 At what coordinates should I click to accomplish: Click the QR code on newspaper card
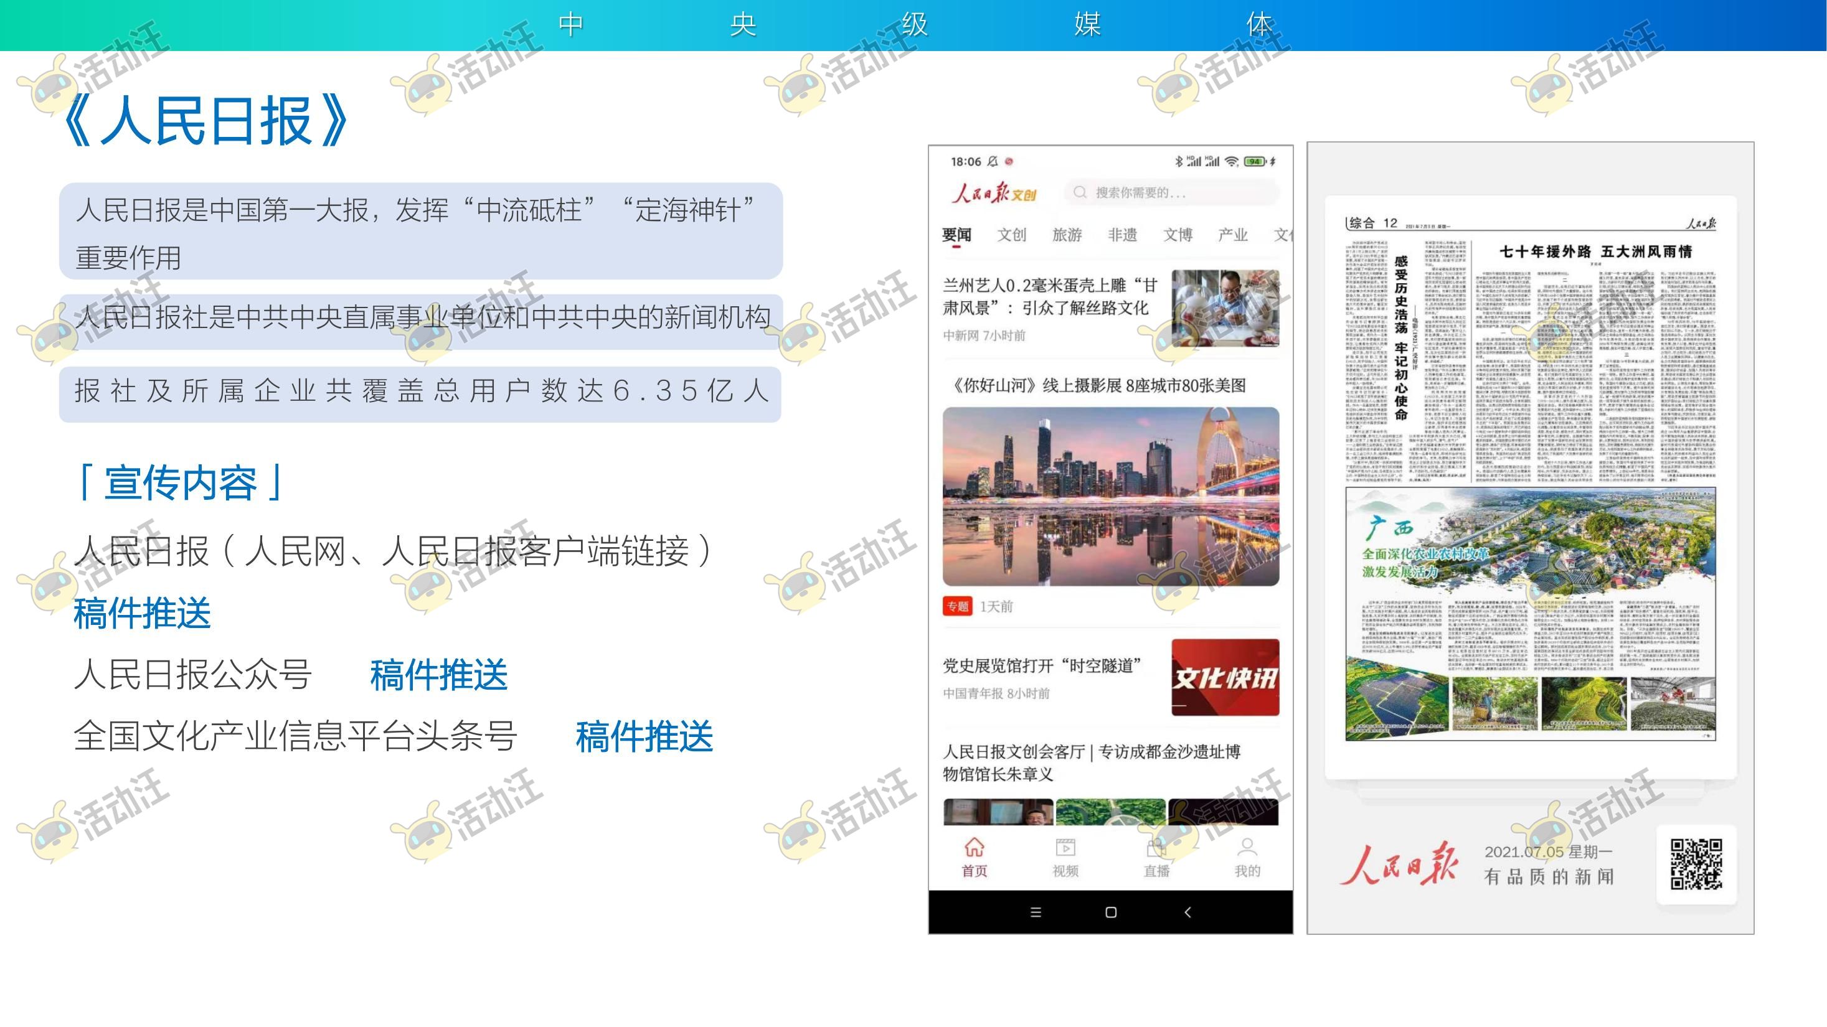(1696, 864)
